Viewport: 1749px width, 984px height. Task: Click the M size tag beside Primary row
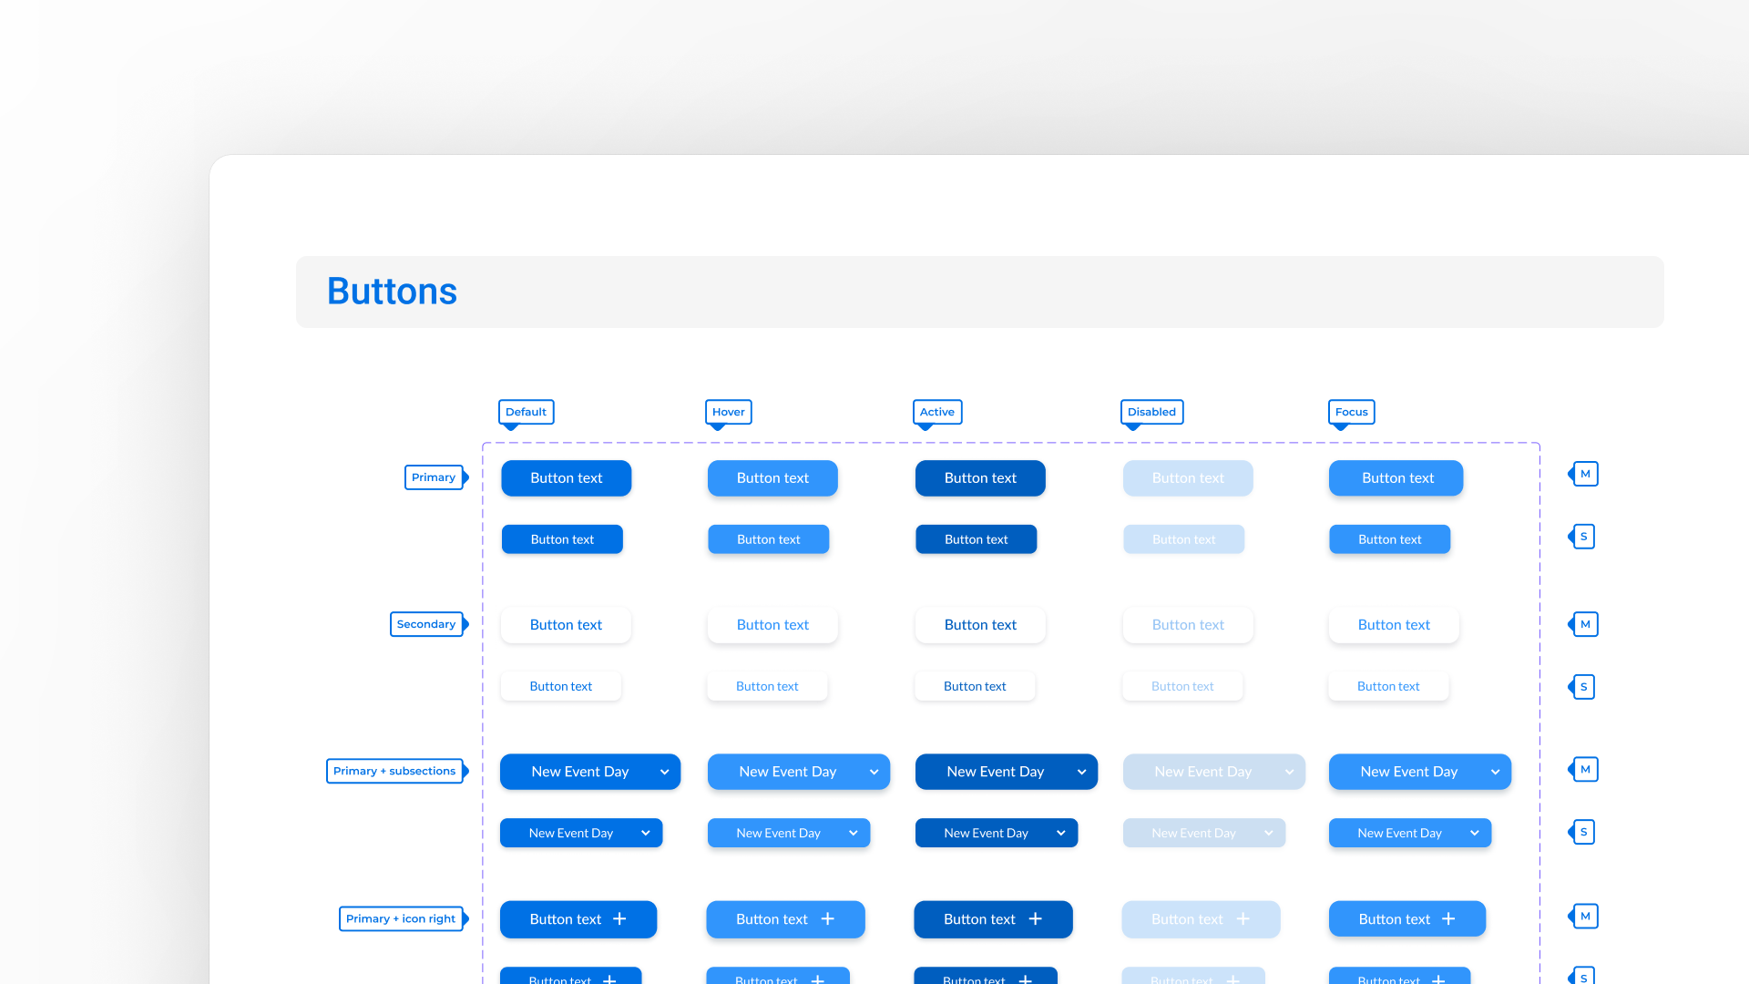coord(1585,474)
